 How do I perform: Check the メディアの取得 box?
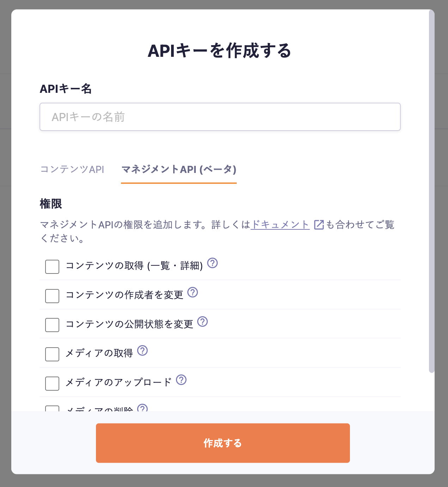point(52,355)
